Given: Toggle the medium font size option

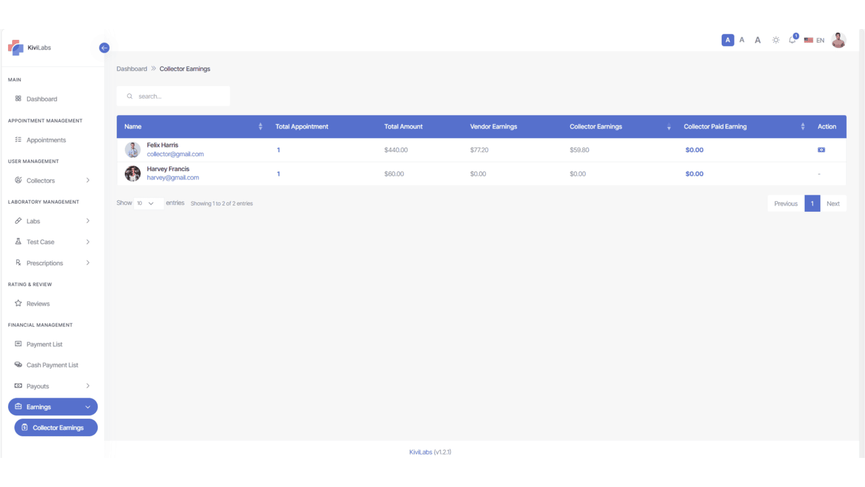Looking at the screenshot, I should click(741, 40).
